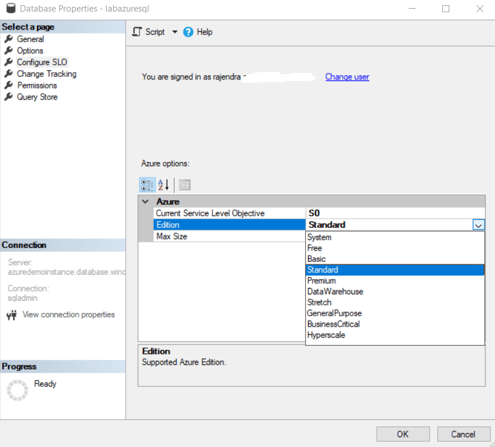
Task: Click the OK button
Action: point(403,434)
